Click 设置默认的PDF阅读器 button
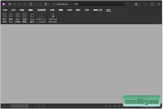Viewport: 163px width, 109px height. pyautogui.click(x=41, y=18)
